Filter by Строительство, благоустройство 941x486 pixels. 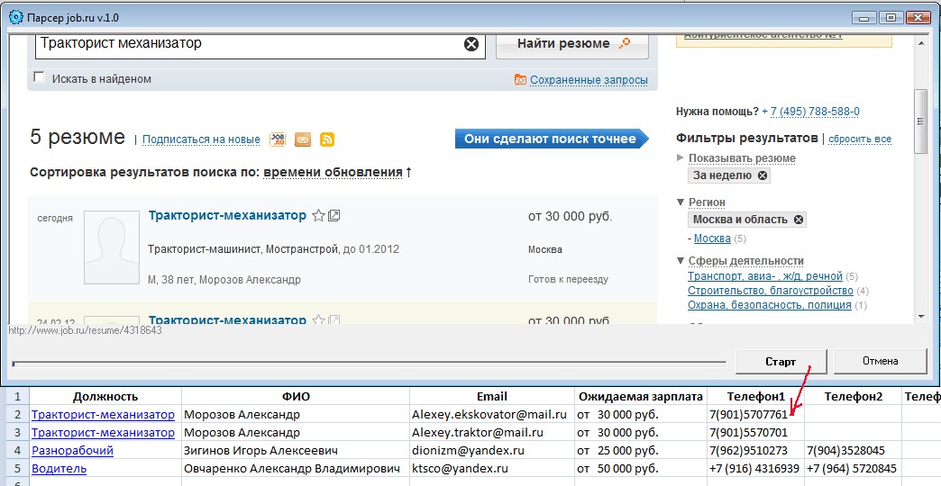point(770,291)
